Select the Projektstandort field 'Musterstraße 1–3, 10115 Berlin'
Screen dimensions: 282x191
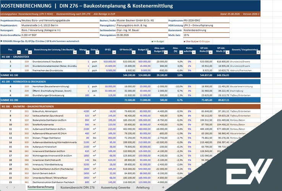(x=60, y=25)
